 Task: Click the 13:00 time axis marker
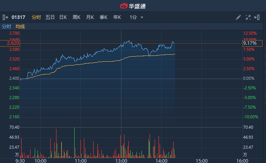click(x=121, y=160)
